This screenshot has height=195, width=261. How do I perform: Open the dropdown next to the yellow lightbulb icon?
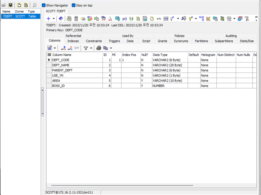196,18
